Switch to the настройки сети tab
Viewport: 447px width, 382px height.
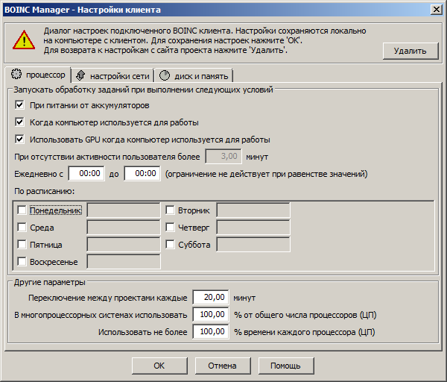(113, 75)
